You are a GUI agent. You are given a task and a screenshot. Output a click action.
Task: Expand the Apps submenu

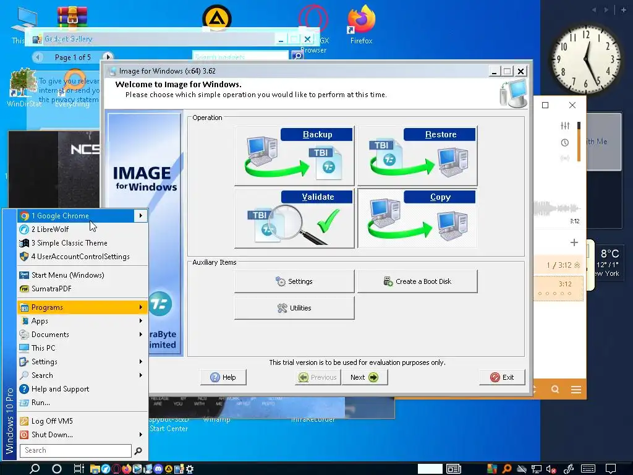click(x=82, y=321)
